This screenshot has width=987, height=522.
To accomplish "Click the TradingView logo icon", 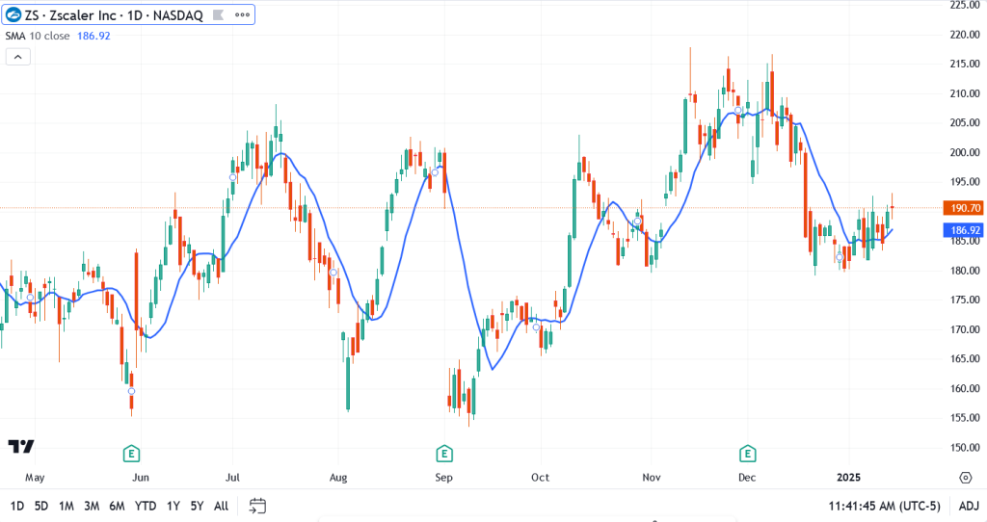I will point(21,446).
